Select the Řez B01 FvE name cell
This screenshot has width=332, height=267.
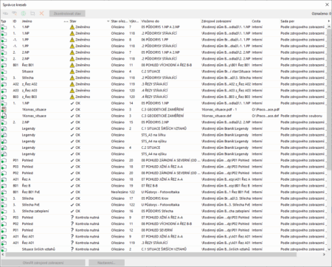[31, 193]
